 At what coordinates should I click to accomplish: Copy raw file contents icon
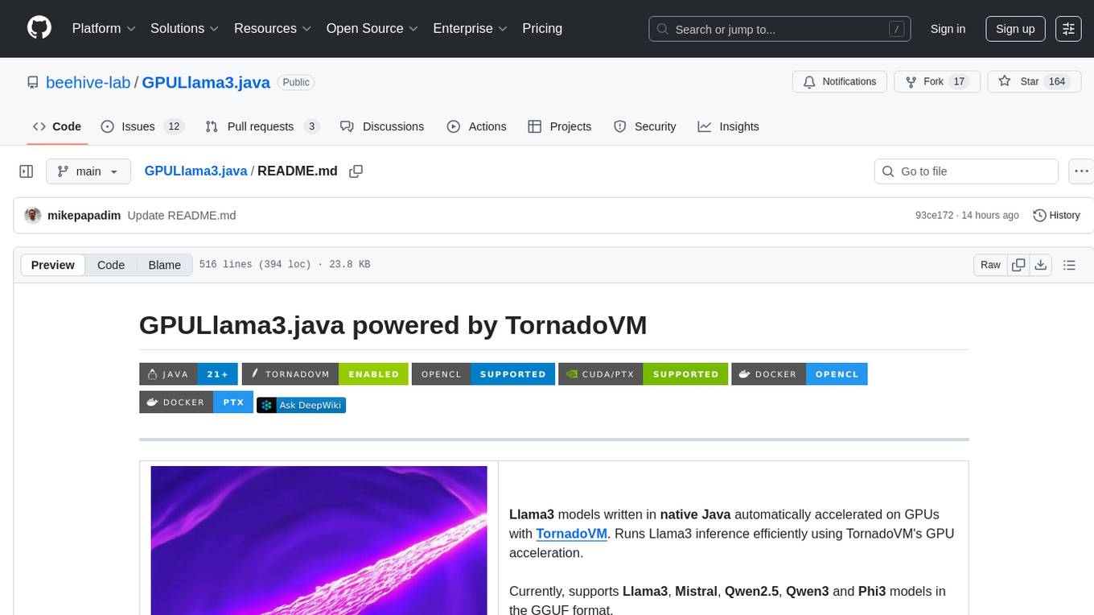(x=1018, y=265)
